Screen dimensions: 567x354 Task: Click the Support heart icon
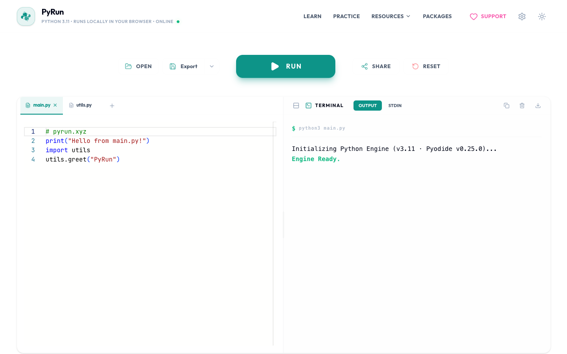(x=474, y=16)
